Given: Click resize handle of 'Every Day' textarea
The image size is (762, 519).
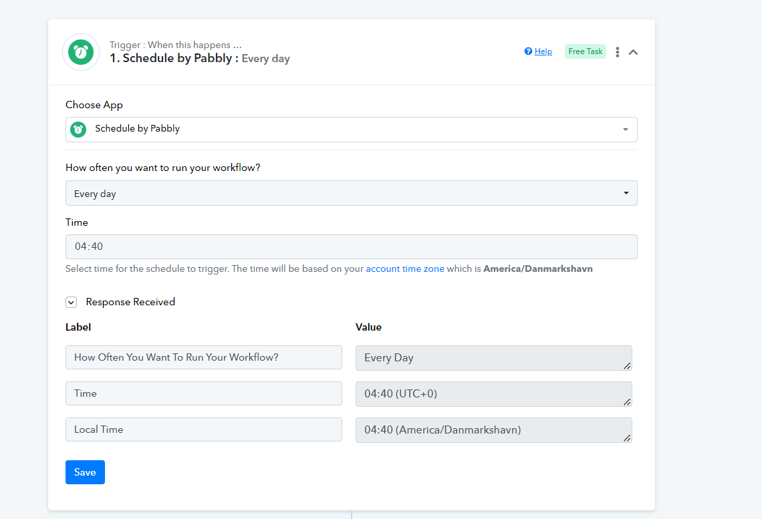Looking at the screenshot, I should (627, 366).
